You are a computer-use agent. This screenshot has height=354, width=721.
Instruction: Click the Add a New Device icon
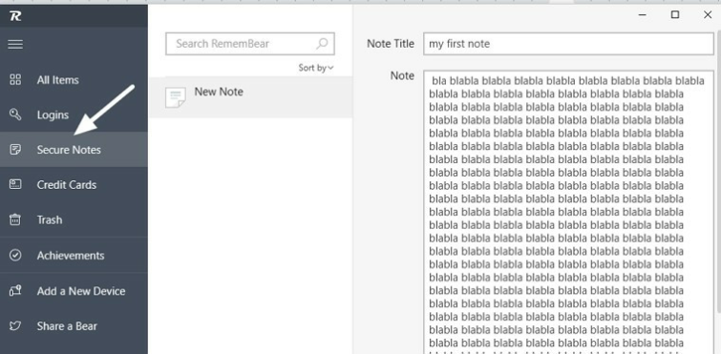coord(15,291)
